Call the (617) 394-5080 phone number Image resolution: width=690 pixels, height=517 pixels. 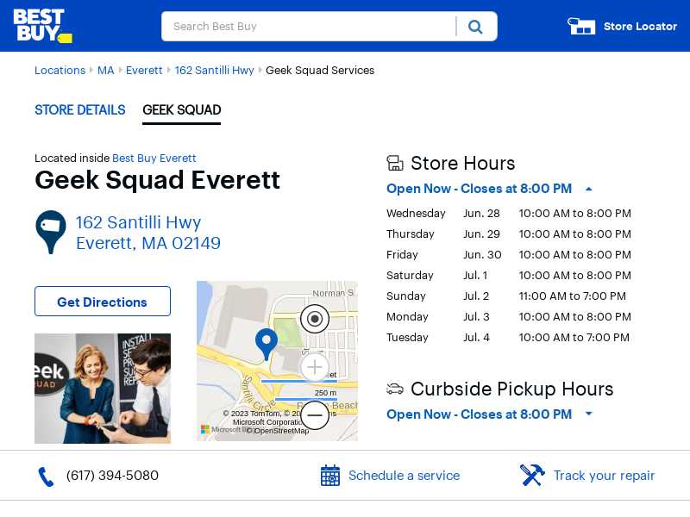(112, 476)
